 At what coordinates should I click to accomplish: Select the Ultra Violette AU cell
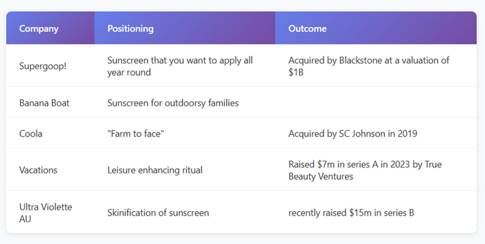45,213
